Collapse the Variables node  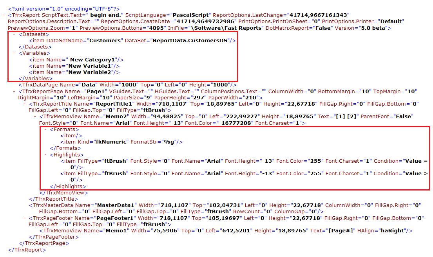[x=14, y=53]
